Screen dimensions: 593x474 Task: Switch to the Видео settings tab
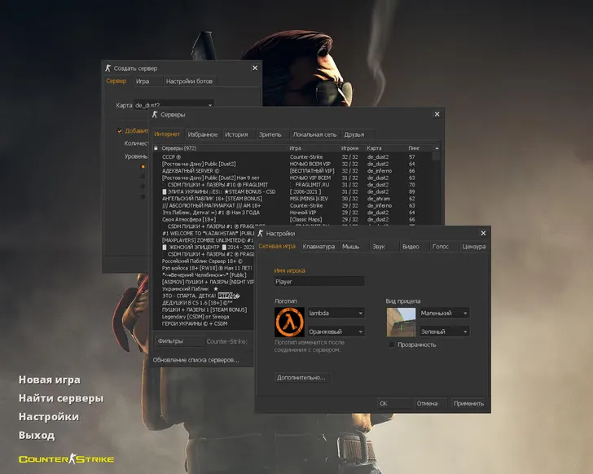pyautogui.click(x=411, y=246)
